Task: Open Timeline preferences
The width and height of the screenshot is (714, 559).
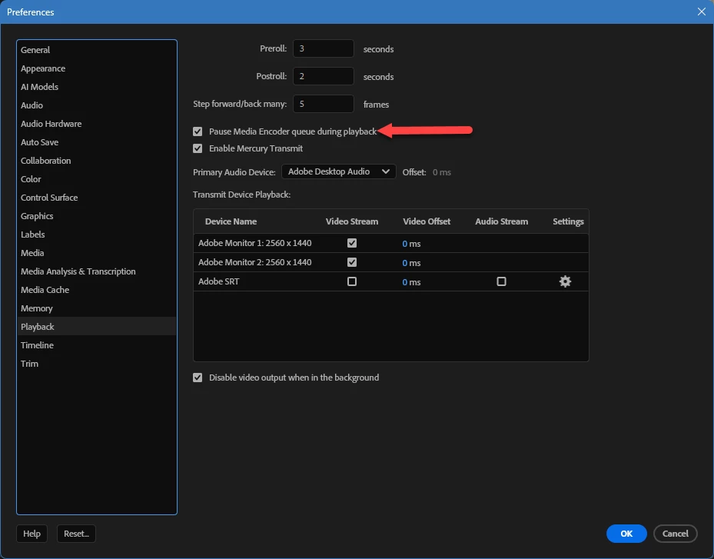Action: (x=97, y=345)
